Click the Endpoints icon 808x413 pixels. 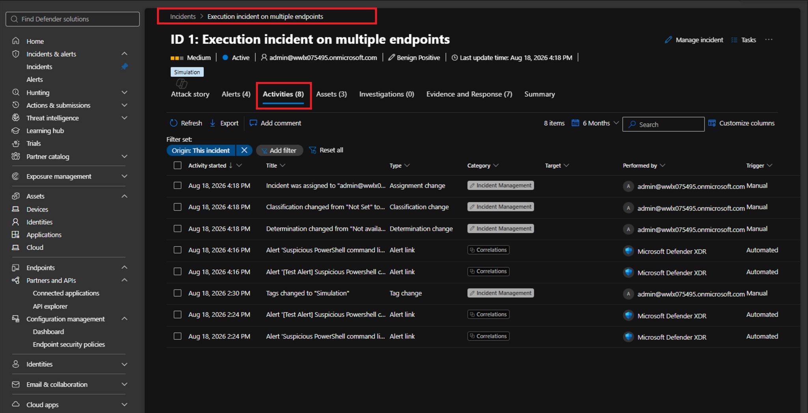pos(16,268)
